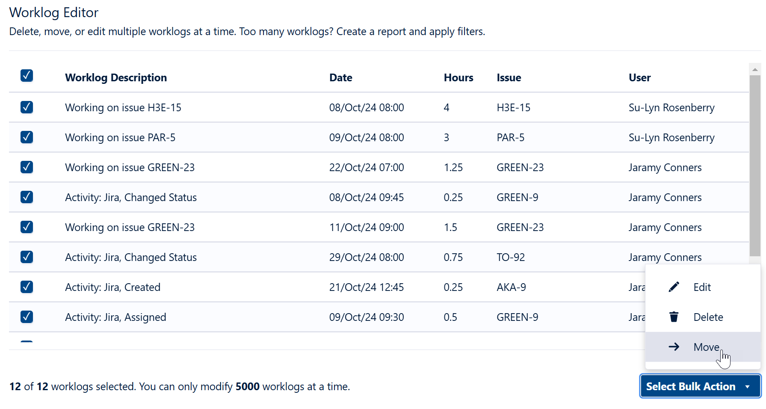Select the pencil Edit icon in the menu

674,287
